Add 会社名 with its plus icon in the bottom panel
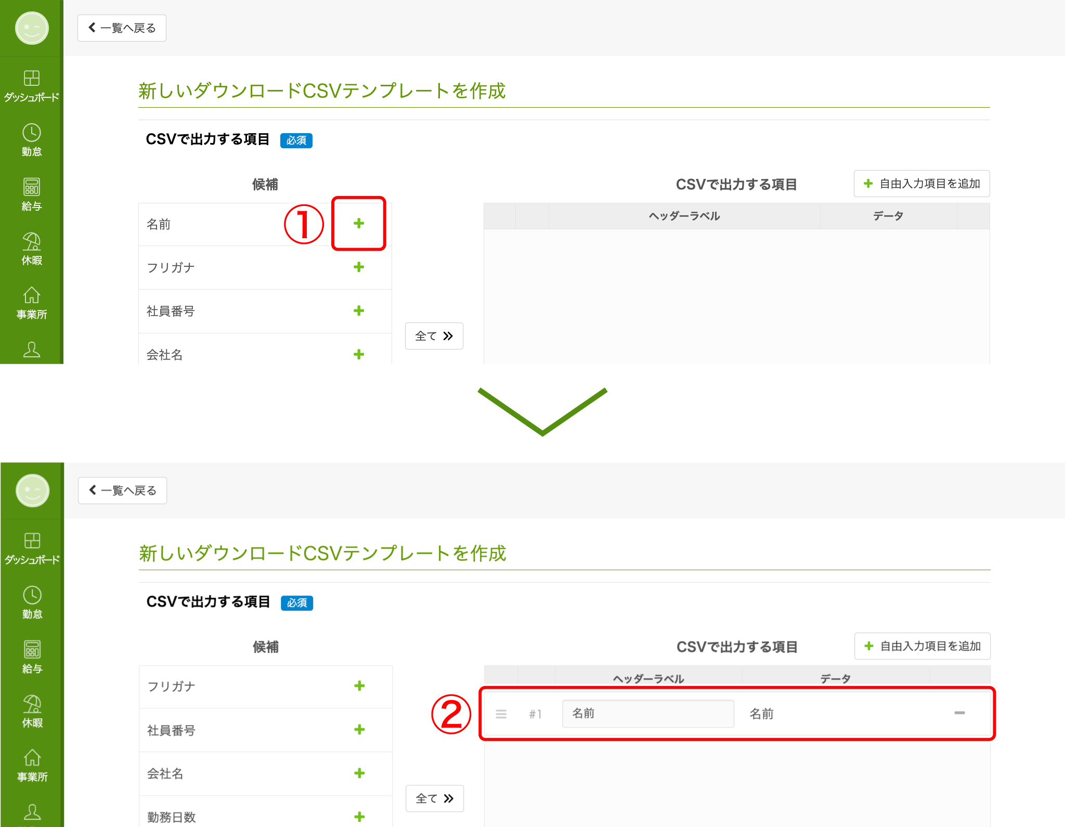The height and width of the screenshot is (827, 1065). coord(359,773)
